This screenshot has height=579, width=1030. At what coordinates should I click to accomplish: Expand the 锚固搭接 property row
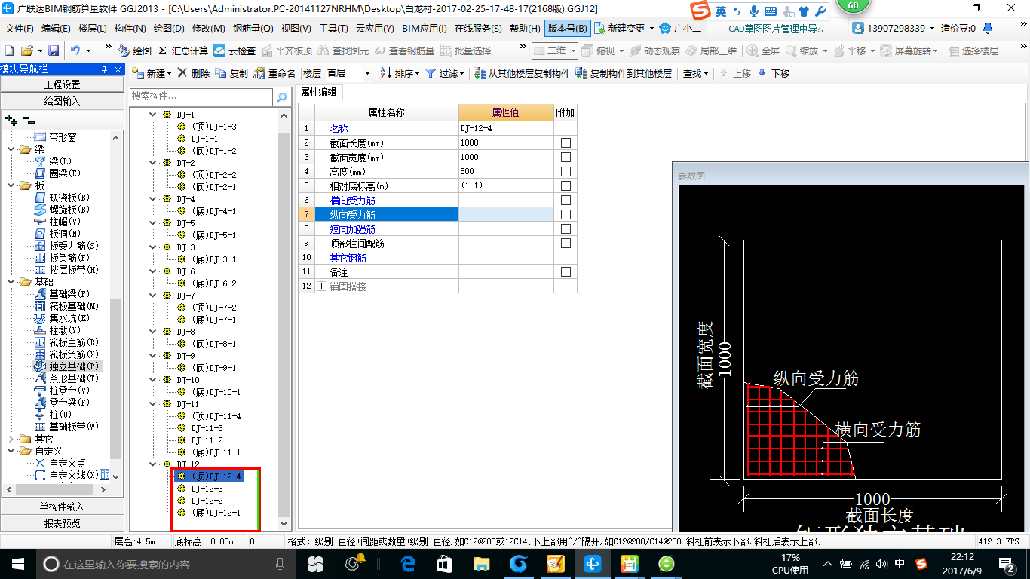click(x=322, y=286)
